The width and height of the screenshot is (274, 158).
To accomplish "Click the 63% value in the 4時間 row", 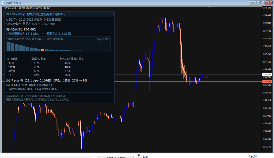I will click(37, 71).
